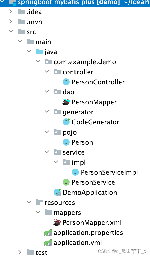Select the service impl package
The width and height of the screenshot is (150, 256).
point(79,162)
